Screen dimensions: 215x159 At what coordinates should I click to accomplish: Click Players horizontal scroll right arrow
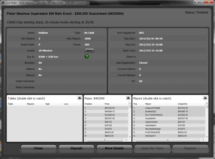203,140
